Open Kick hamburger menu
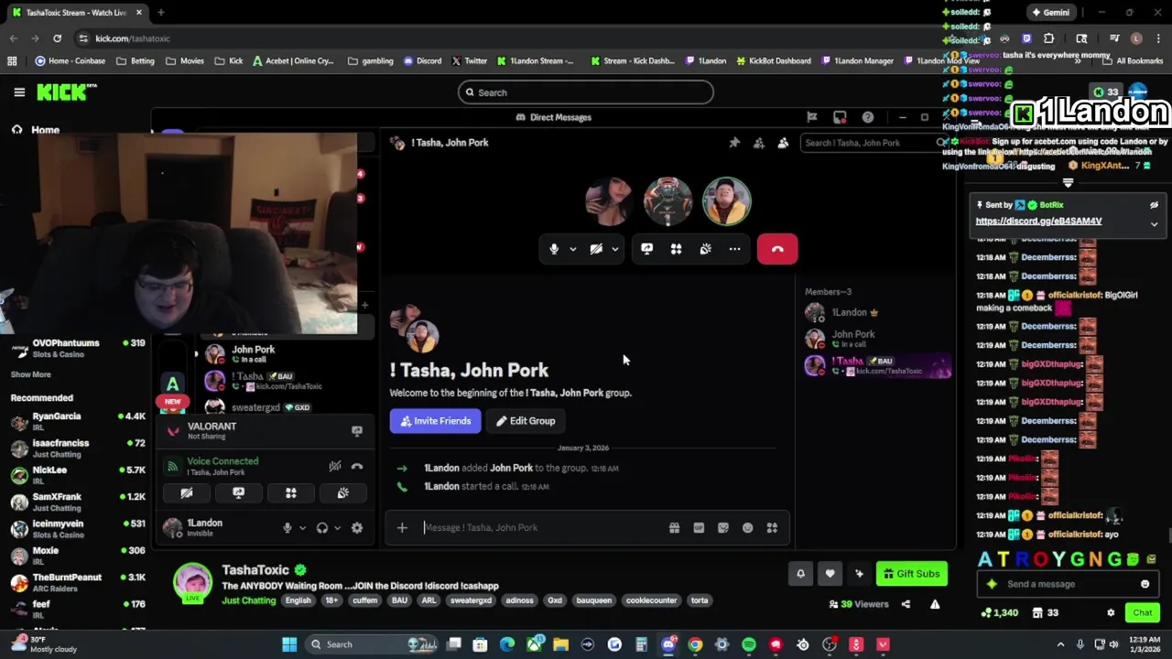 (19, 92)
